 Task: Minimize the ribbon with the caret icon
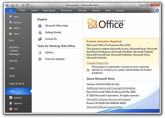[x=153, y=10]
